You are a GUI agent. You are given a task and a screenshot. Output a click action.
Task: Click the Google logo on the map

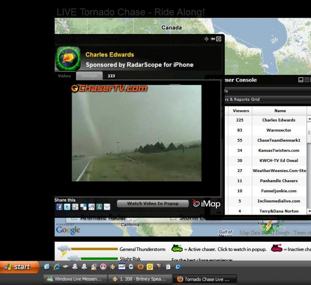point(68,230)
